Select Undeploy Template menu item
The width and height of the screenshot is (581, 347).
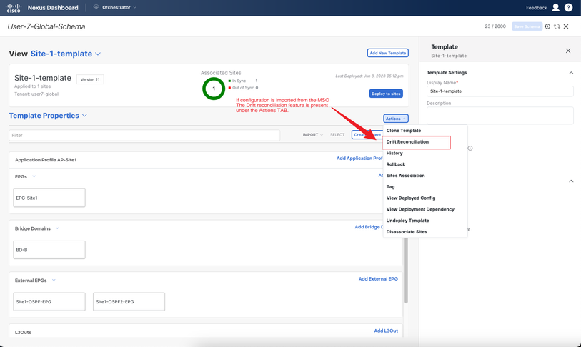tap(407, 221)
